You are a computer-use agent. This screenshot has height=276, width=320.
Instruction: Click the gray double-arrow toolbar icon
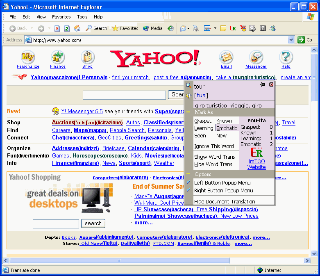point(263,28)
